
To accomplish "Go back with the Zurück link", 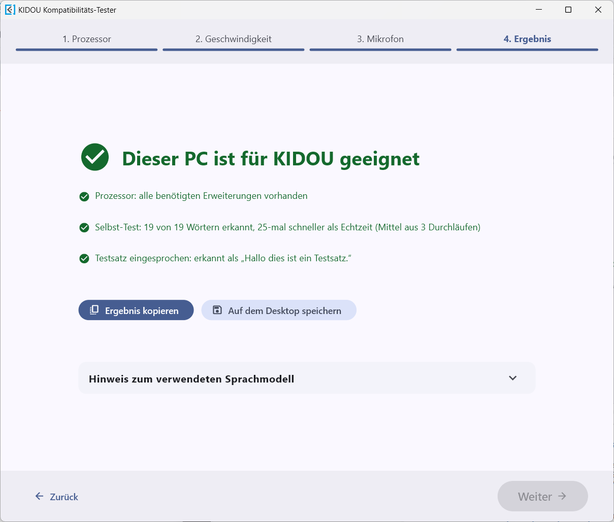I will [56, 497].
